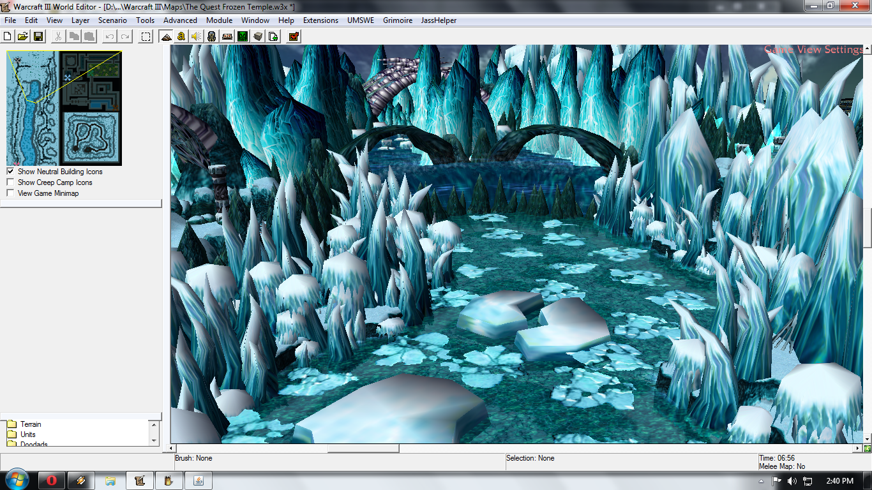Image resolution: width=872 pixels, height=490 pixels.
Task: Click the Melee Map: No status text
Action: point(782,466)
